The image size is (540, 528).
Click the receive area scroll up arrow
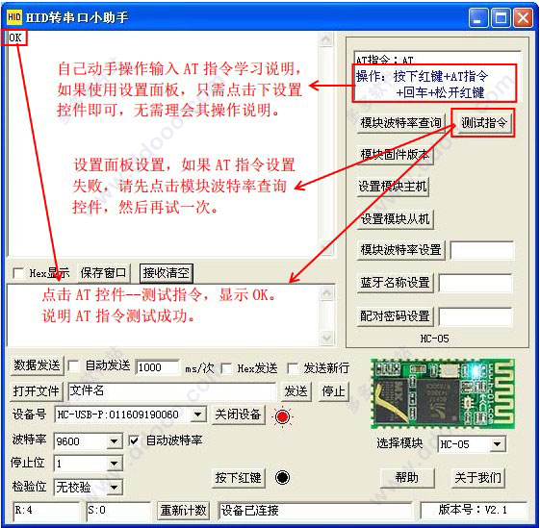pos(325,38)
